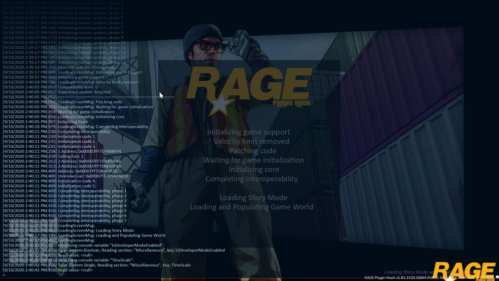Click the large RAGE Plugin Hook logo
499x281 pixels.
[249, 91]
